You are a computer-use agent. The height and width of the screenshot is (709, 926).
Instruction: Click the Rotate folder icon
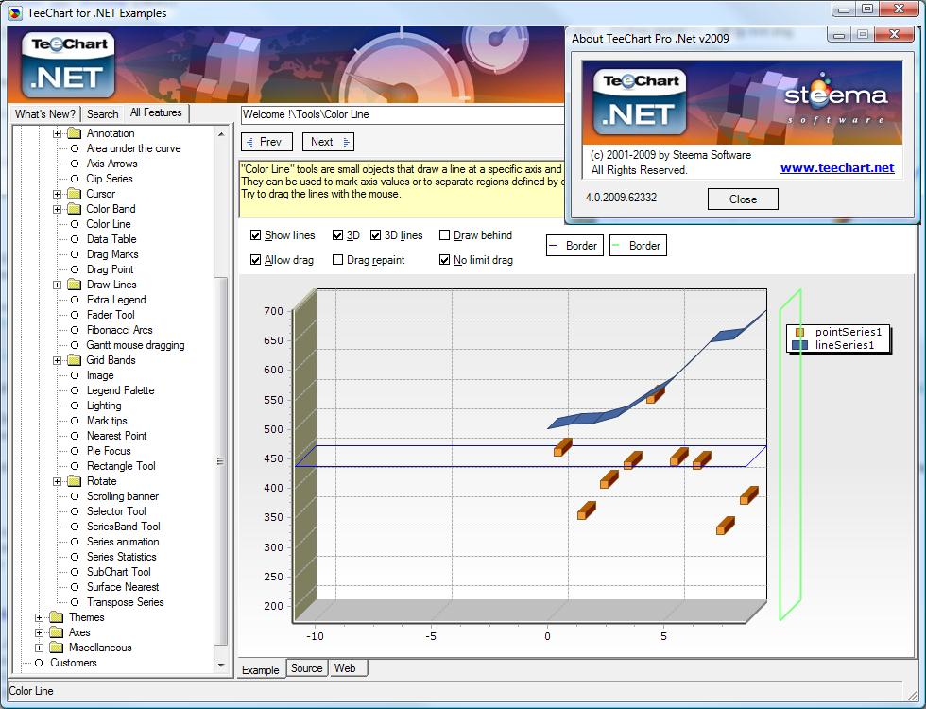(x=75, y=481)
